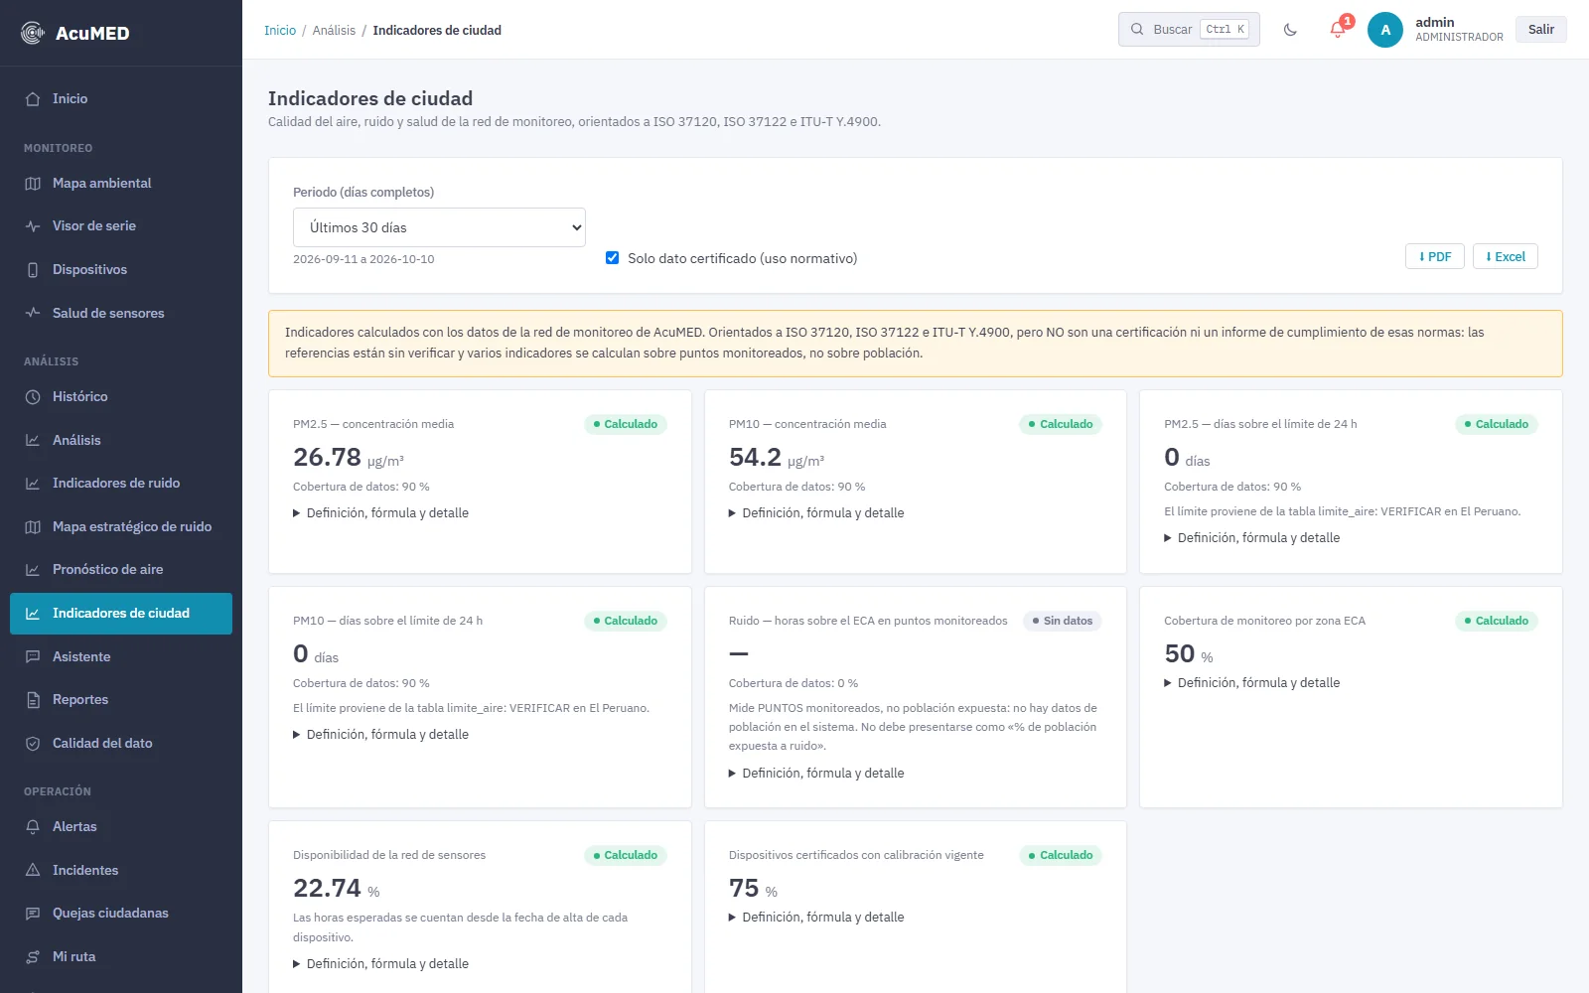The image size is (1589, 993).
Task: Select active Indicadores de ciudad menu item
Action: (121, 614)
